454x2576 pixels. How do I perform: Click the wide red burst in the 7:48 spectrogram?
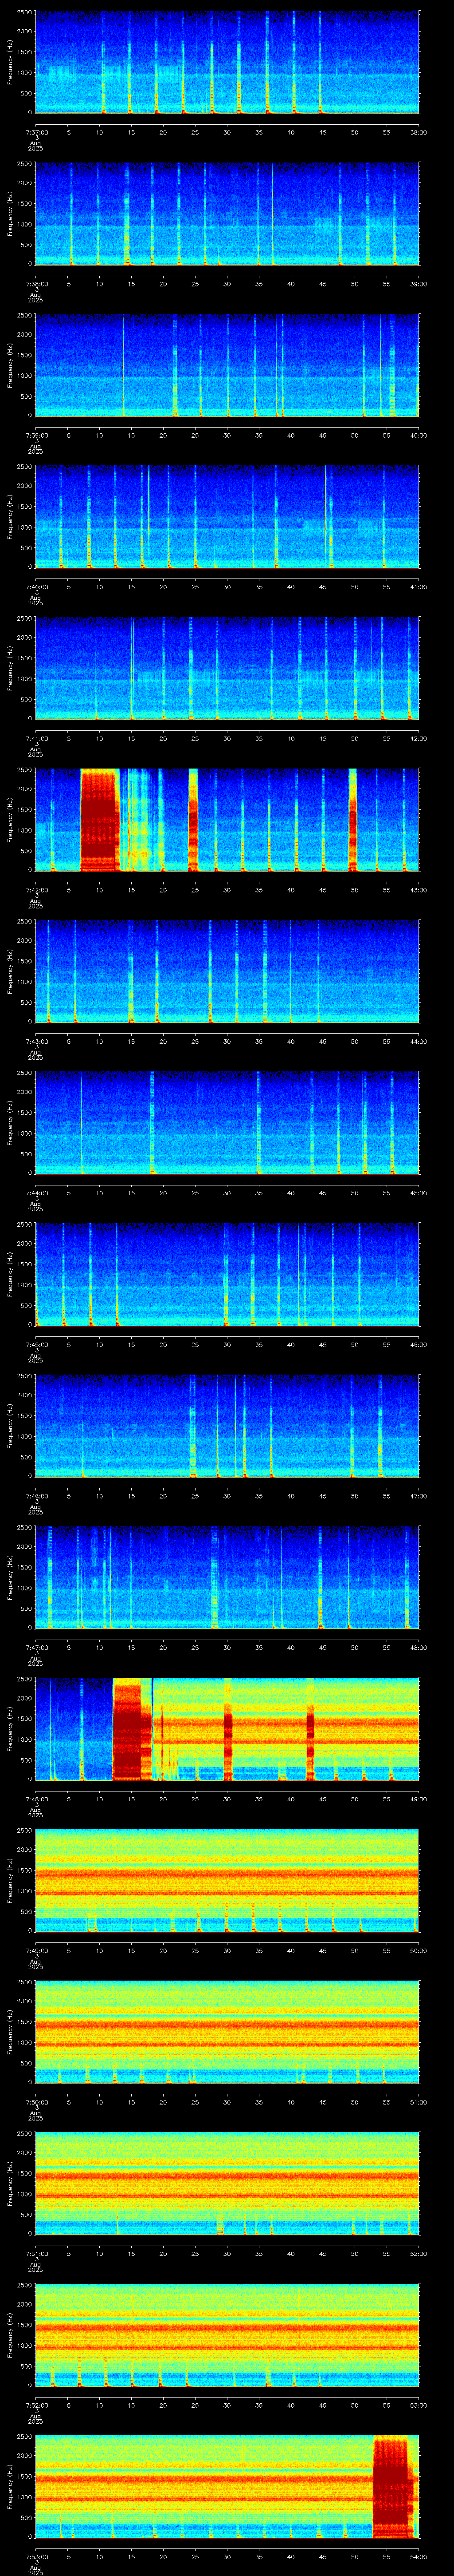(132, 1729)
